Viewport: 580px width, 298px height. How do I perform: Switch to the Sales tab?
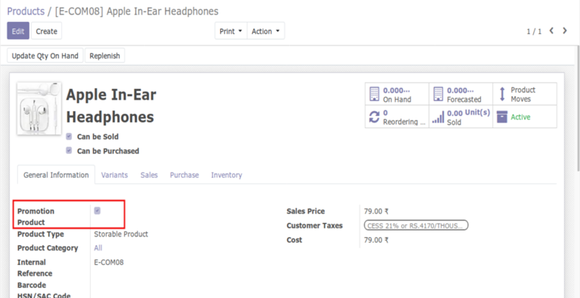pos(149,175)
